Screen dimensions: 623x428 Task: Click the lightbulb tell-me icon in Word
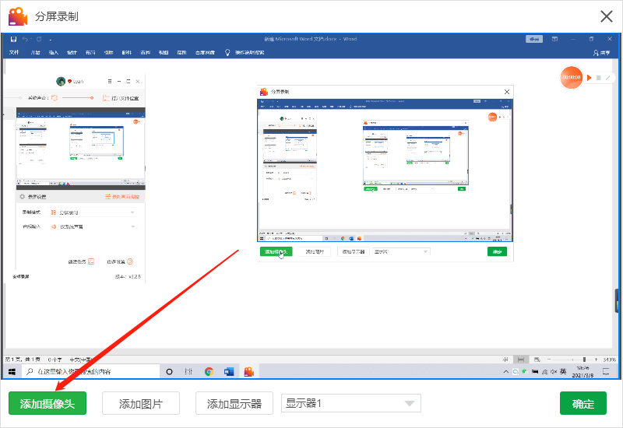click(x=227, y=53)
